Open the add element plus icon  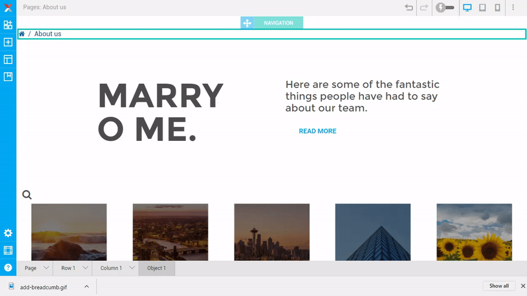(x=8, y=42)
